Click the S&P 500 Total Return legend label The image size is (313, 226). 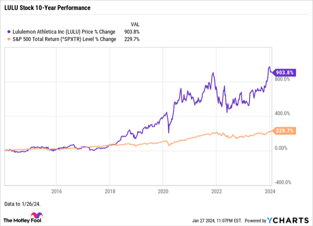[64, 39]
